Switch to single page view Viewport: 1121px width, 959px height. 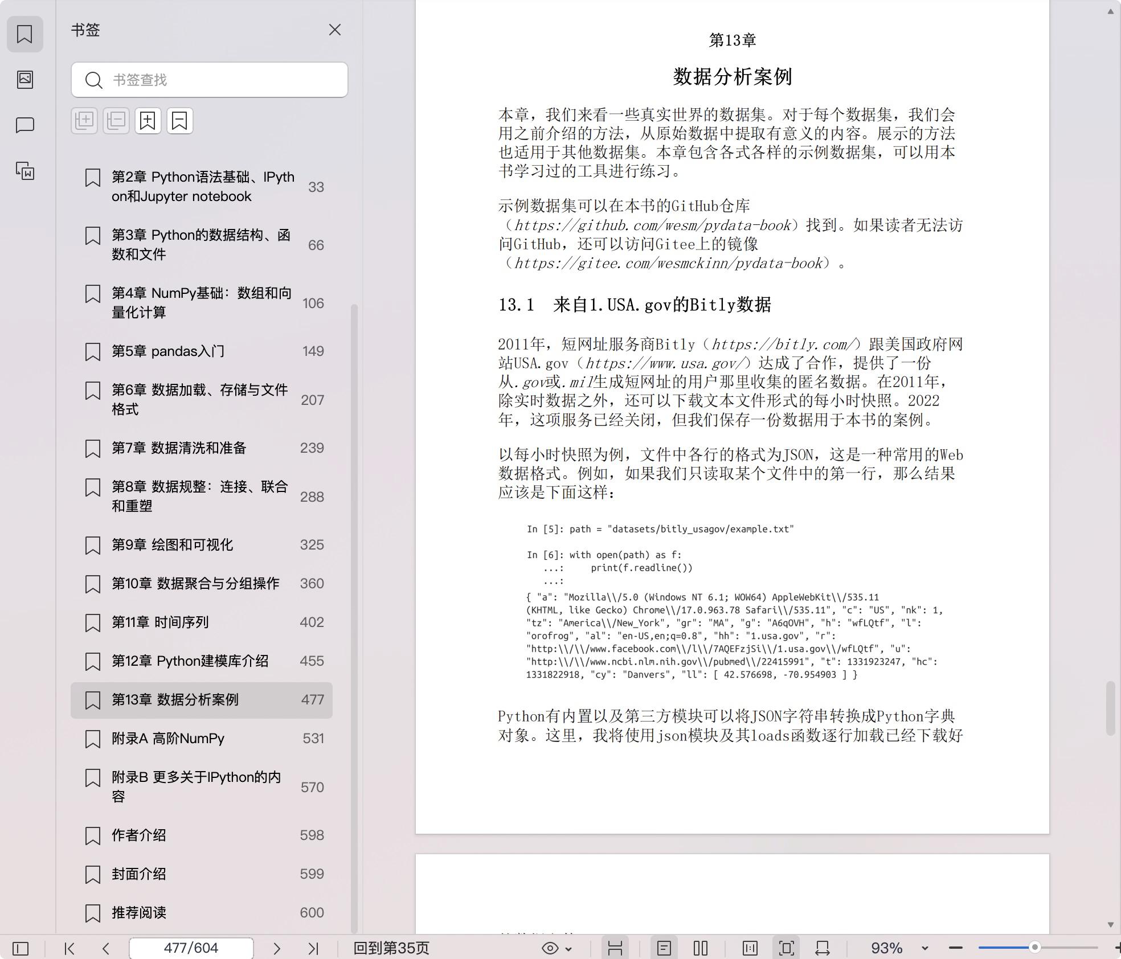pos(664,948)
